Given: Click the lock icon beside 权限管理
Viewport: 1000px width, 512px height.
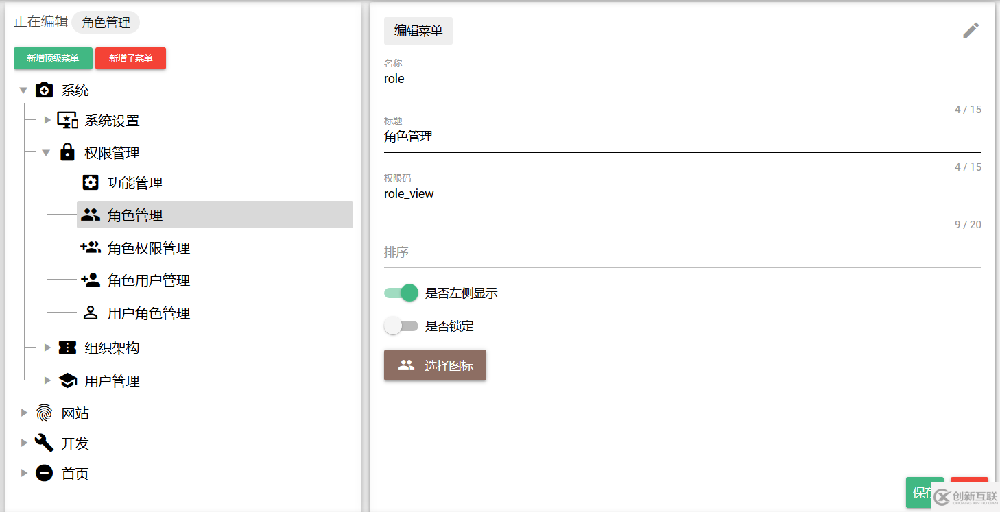Looking at the screenshot, I should (x=67, y=152).
